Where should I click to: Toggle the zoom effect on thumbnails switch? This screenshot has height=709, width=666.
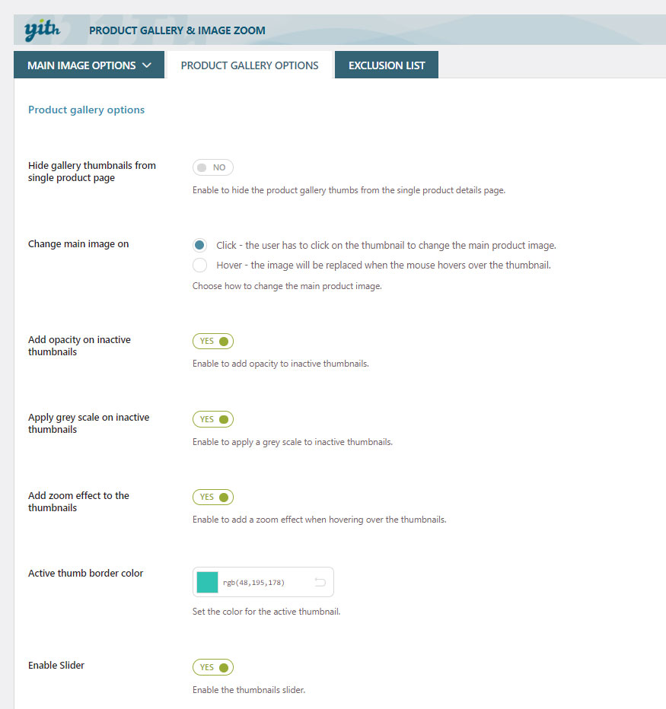coord(213,497)
